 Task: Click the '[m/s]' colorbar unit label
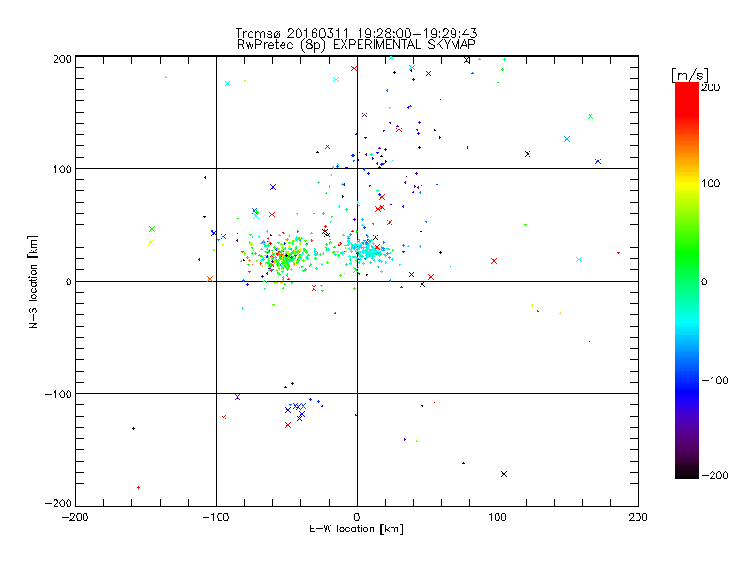pos(690,75)
